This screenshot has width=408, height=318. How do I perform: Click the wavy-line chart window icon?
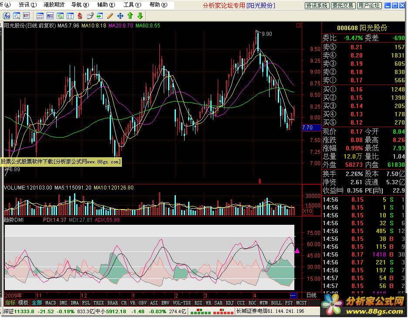click(40, 16)
